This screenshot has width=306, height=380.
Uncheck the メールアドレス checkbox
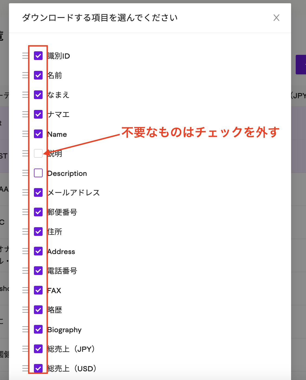(38, 192)
